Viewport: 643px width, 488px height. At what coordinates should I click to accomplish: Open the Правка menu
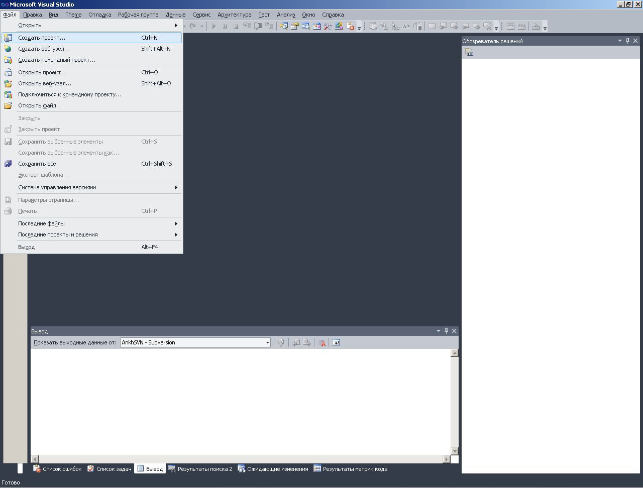(x=33, y=15)
